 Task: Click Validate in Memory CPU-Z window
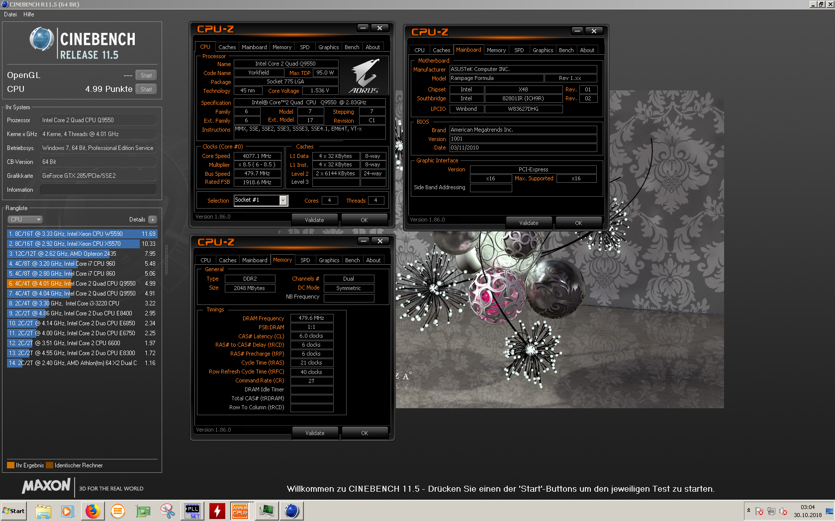[x=315, y=433]
